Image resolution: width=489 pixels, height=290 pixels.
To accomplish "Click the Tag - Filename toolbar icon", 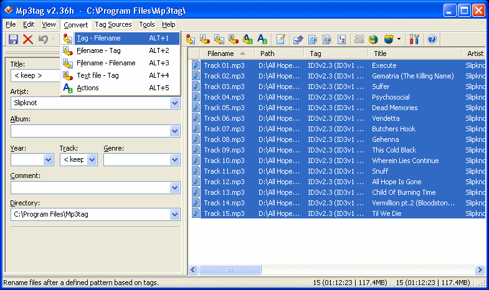I will [x=191, y=39].
